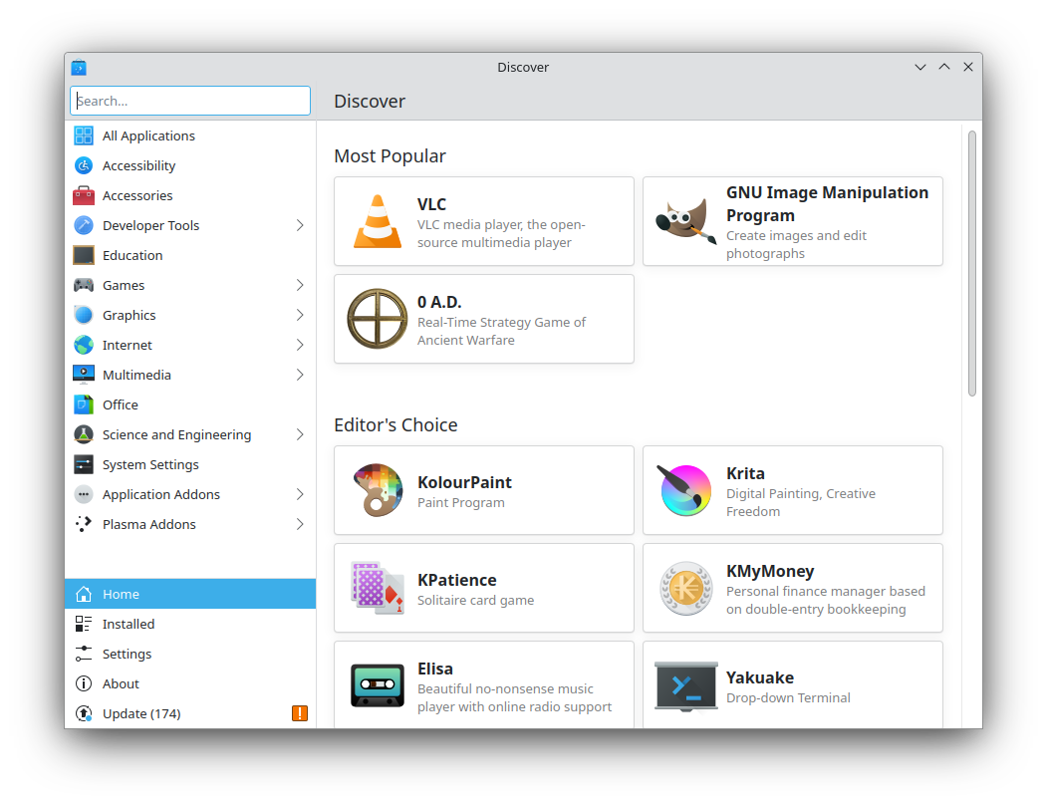The width and height of the screenshot is (1047, 805).
Task: Open All Applications
Action: coord(148,135)
